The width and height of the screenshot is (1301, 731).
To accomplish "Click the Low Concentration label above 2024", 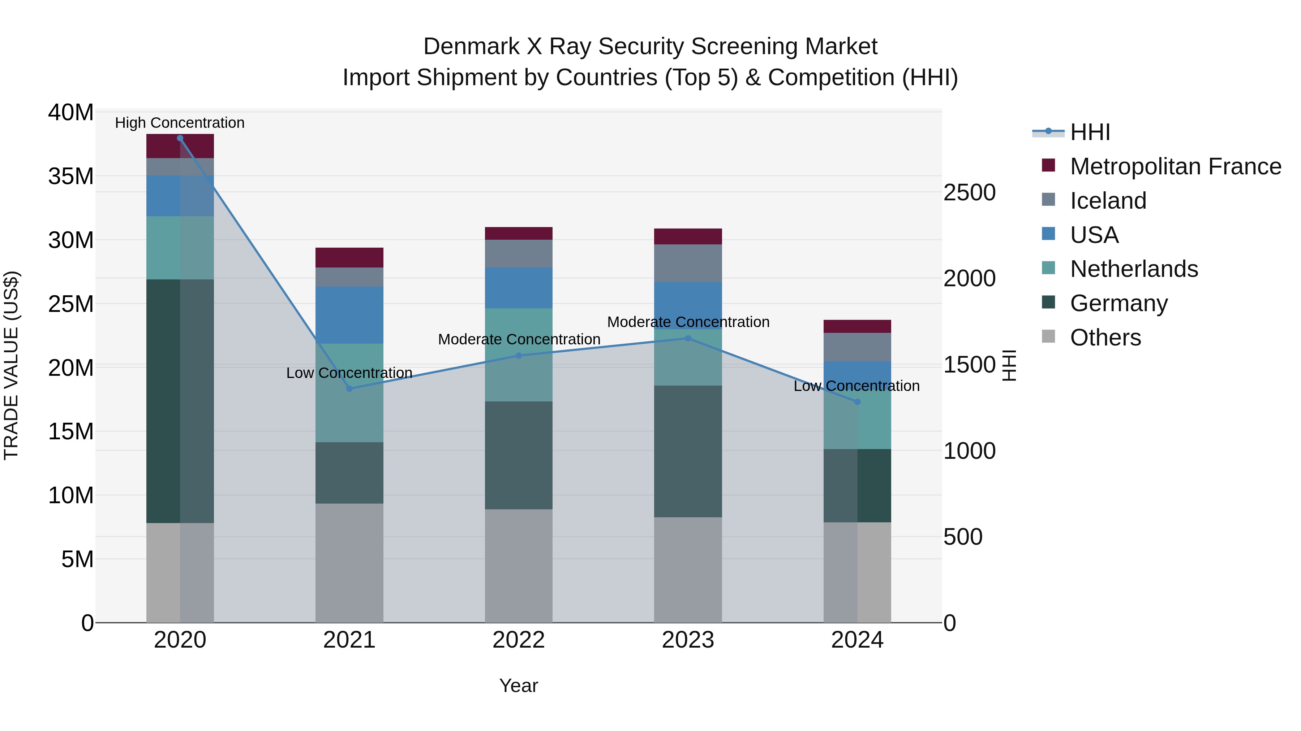I will pos(856,386).
